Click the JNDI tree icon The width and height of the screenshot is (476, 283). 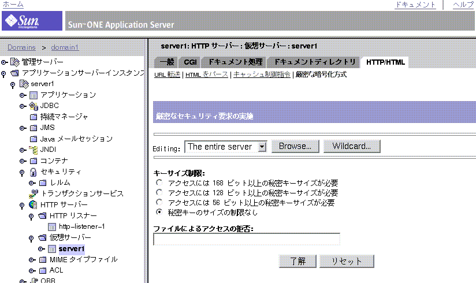click(x=34, y=150)
